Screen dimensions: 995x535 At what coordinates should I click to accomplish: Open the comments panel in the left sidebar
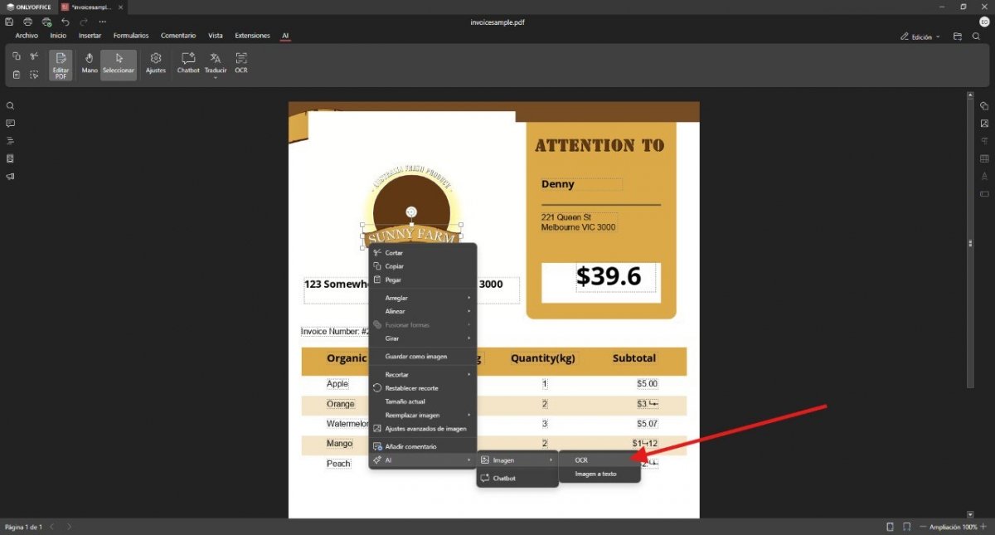point(10,124)
